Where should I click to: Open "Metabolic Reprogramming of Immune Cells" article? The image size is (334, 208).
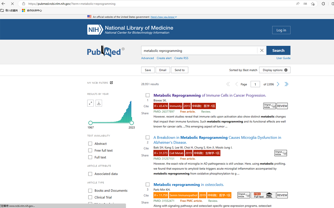[210, 95]
